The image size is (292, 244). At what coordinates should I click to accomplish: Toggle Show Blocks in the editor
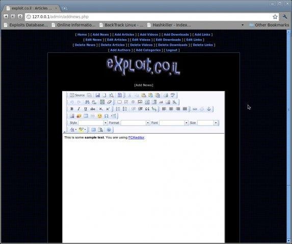(100, 130)
